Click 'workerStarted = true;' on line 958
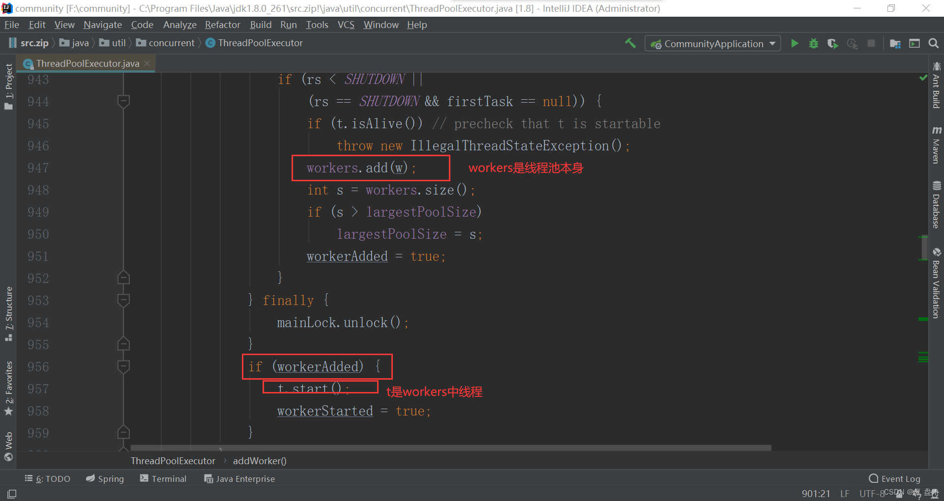 click(354, 411)
